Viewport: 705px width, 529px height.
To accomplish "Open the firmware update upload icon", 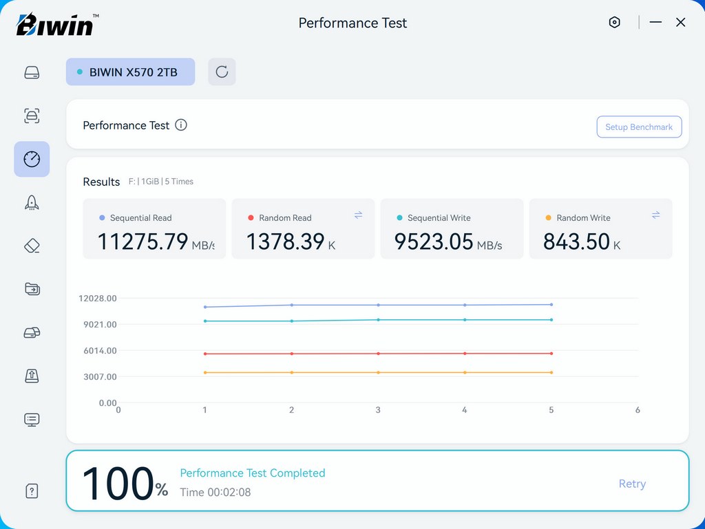I will click(x=32, y=376).
